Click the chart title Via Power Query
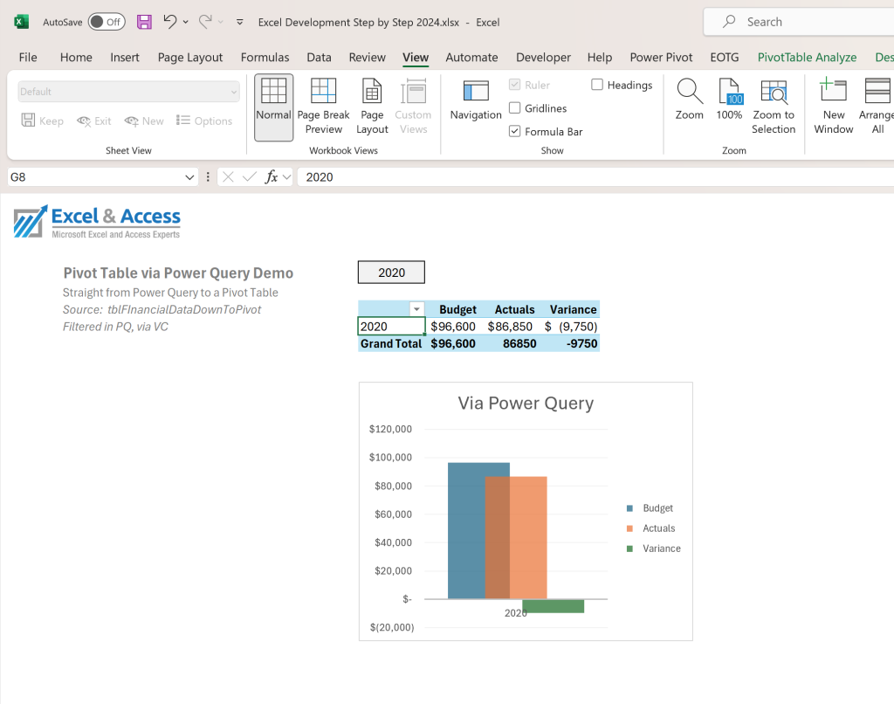 (526, 403)
